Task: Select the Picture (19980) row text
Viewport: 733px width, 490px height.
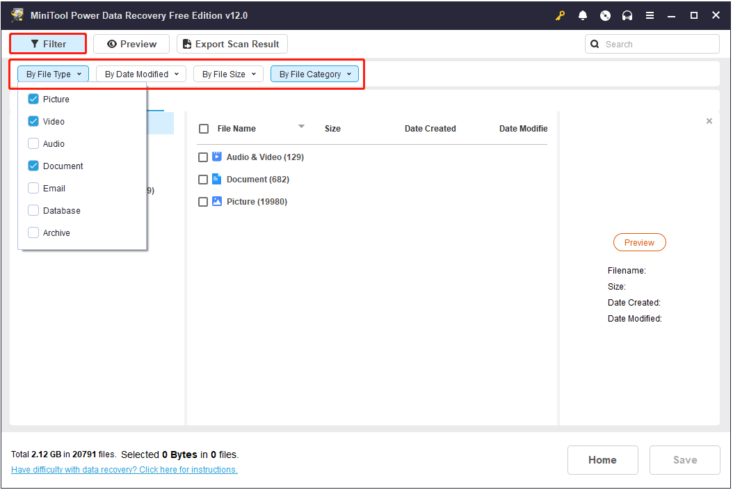Action: click(257, 202)
